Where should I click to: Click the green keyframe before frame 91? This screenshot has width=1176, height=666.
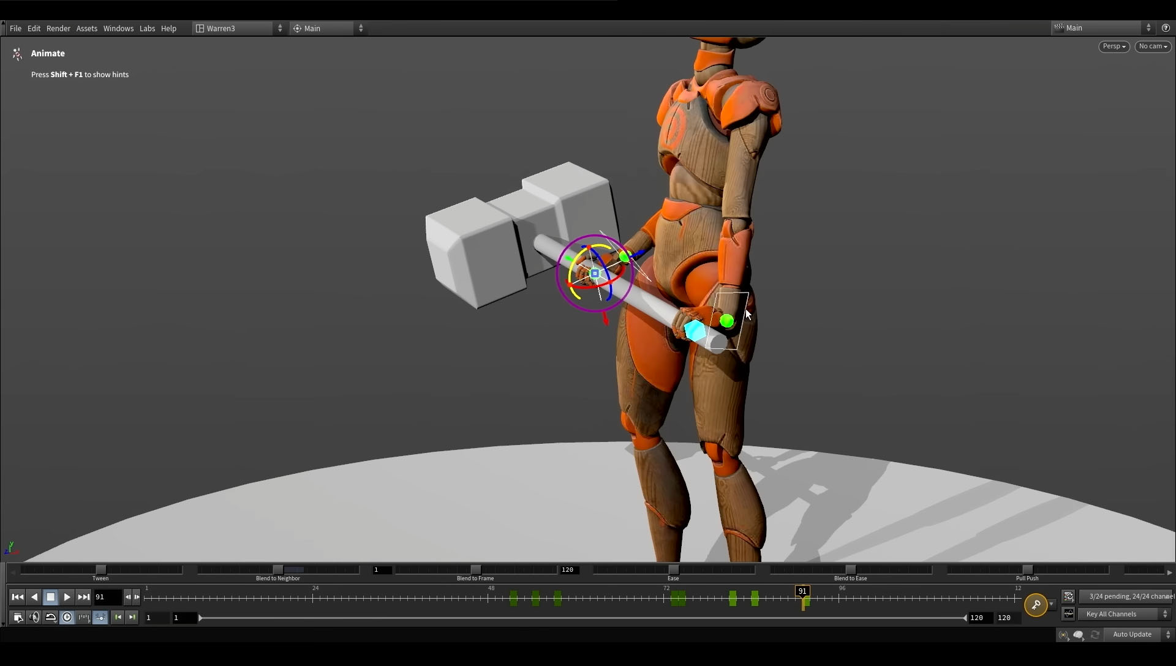click(755, 599)
